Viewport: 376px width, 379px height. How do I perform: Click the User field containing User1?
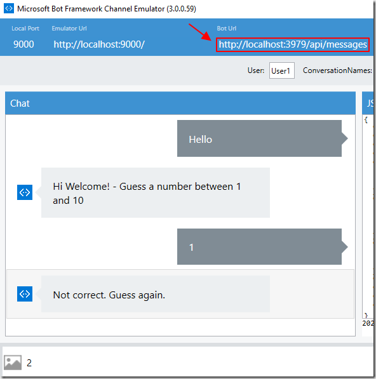tap(282, 70)
